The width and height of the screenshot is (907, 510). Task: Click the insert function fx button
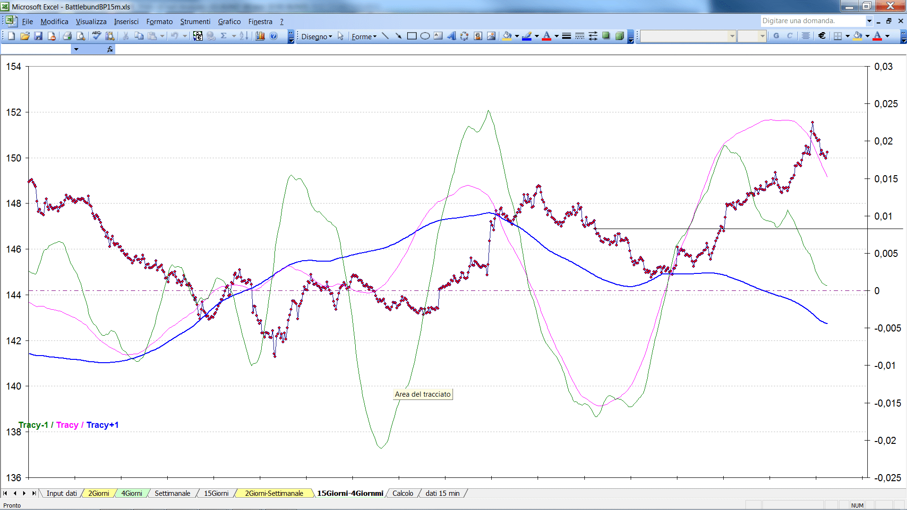[110, 49]
